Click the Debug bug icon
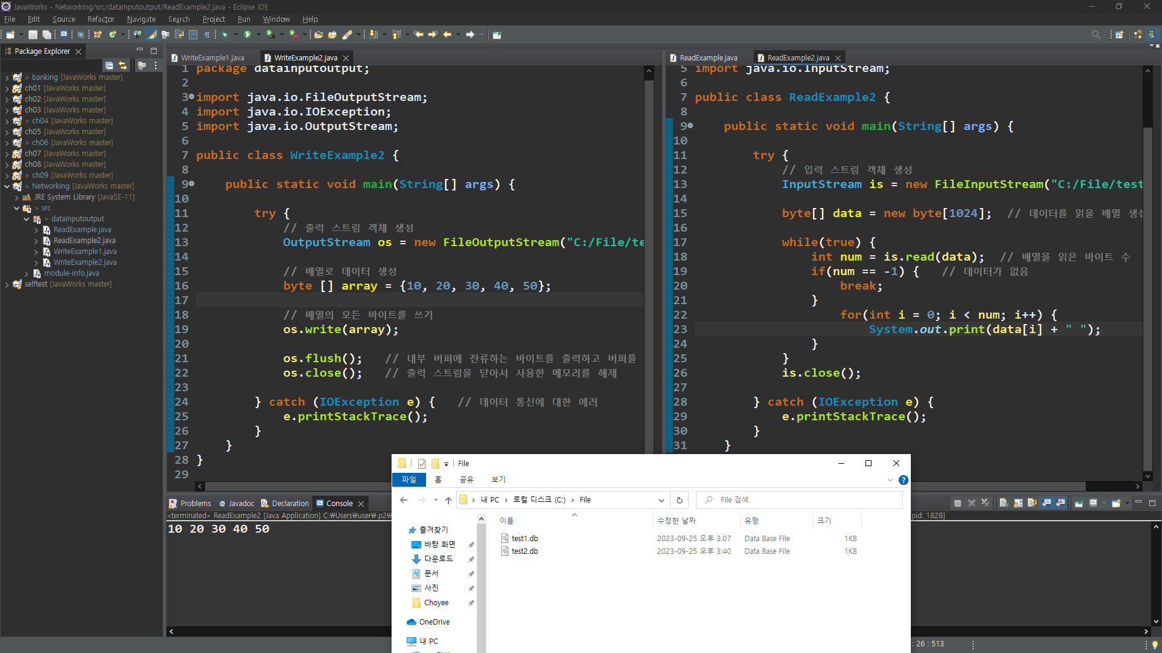1162x653 pixels. pyautogui.click(x=225, y=35)
